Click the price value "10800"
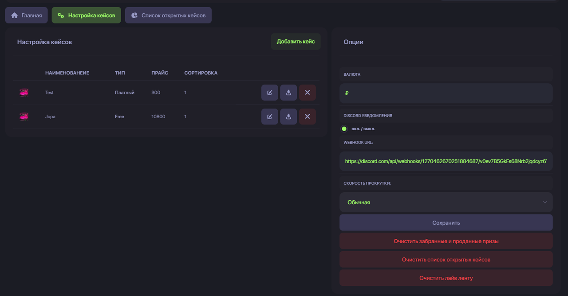 point(158,117)
